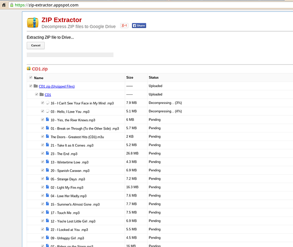
Task: Click file name 20 - Spanish Caravan .mp3
Action: pos(70,171)
